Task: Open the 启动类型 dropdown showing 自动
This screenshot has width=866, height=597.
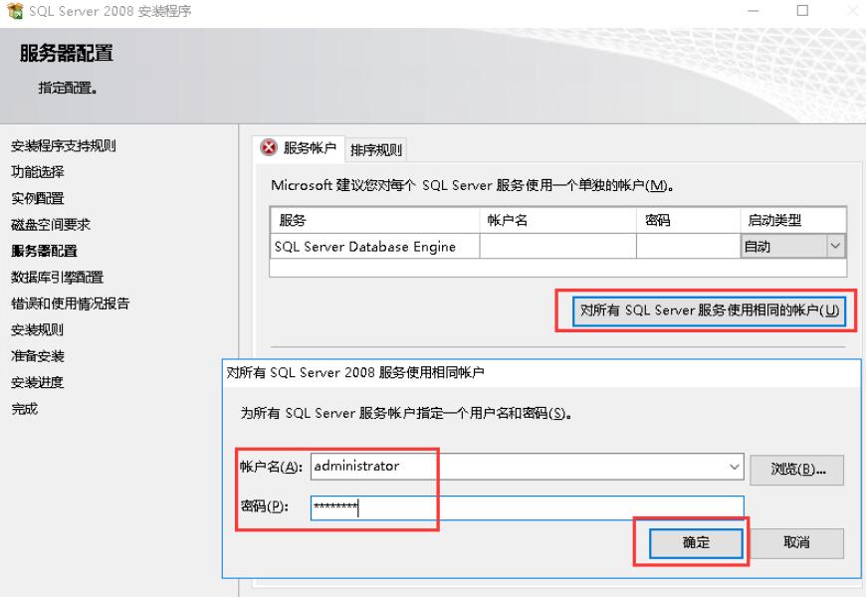Action: pyautogui.click(x=792, y=246)
